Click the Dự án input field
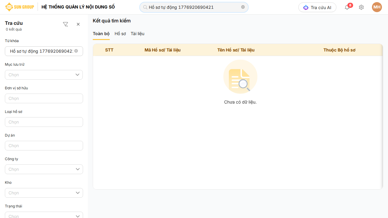The image size is (388, 218). [x=44, y=146]
